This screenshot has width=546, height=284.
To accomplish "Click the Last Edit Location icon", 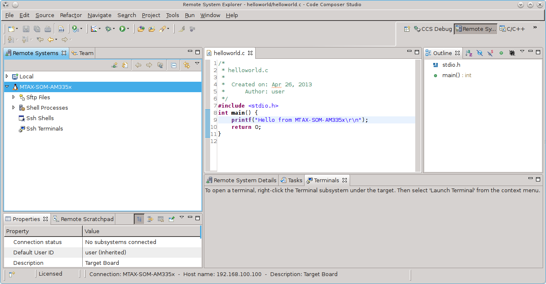I will click(40, 40).
